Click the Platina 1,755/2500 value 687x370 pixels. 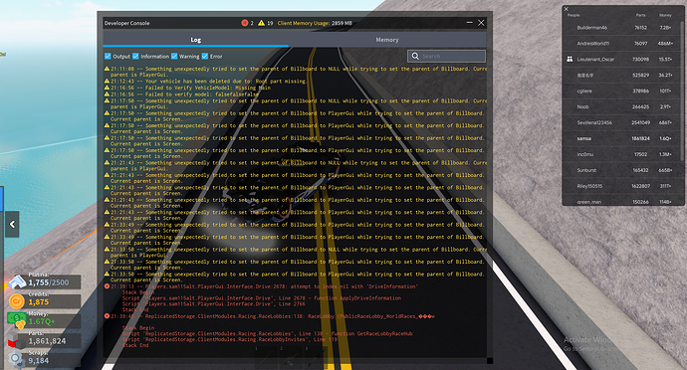point(49,282)
